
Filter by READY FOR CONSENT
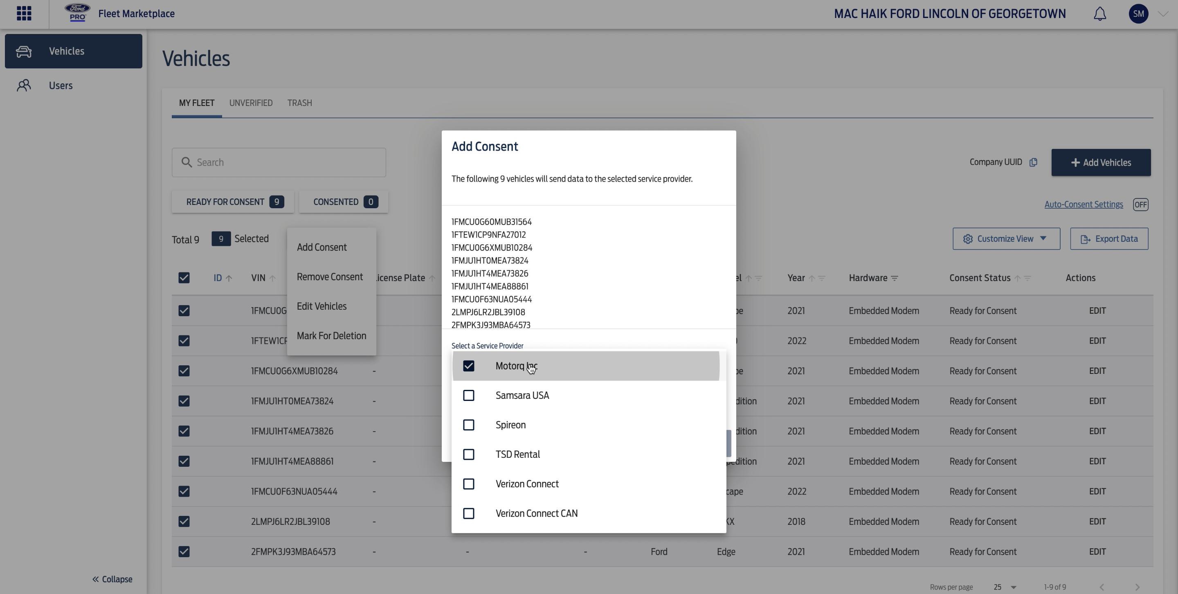coord(233,202)
